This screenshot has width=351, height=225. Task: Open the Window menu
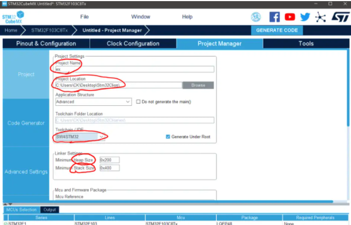pos(140,17)
